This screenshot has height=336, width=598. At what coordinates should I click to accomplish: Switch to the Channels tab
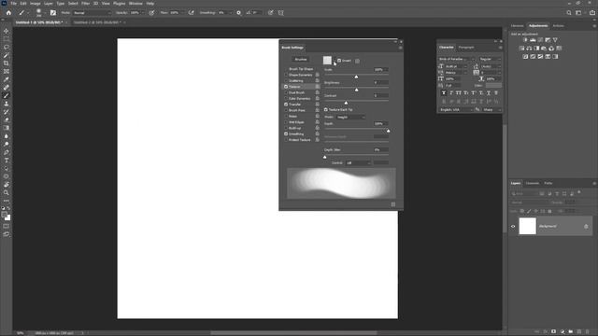click(533, 183)
